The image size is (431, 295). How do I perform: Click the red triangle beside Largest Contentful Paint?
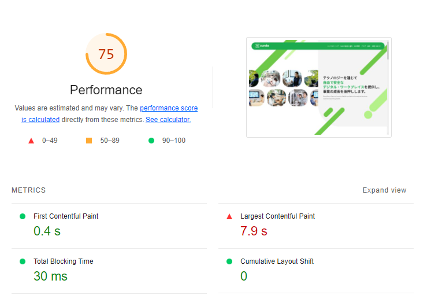click(229, 216)
